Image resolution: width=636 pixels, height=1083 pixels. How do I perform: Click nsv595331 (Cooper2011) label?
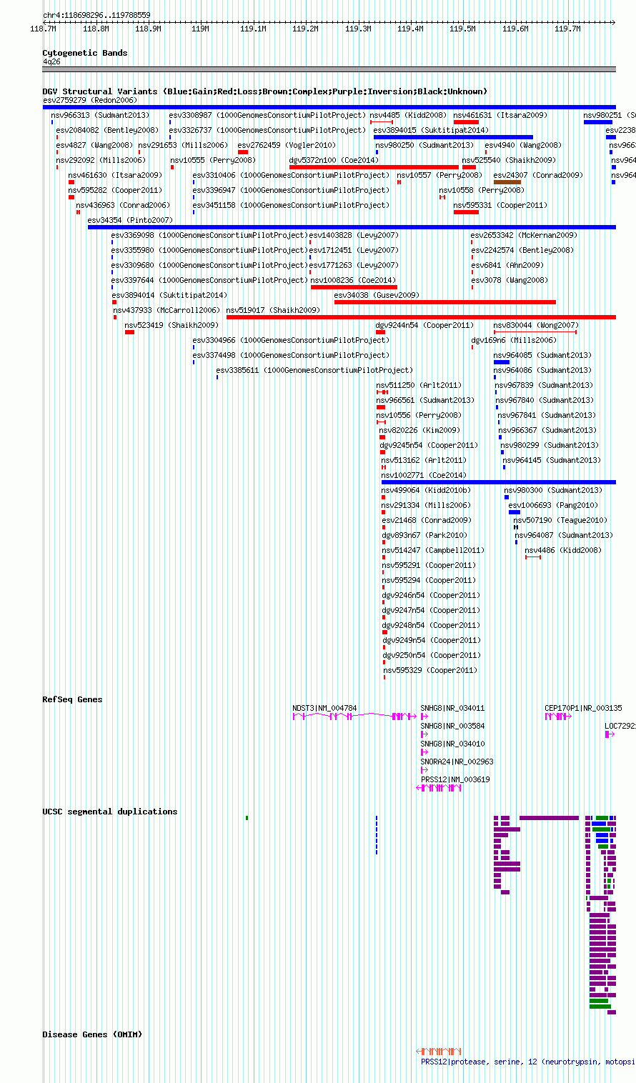pos(500,205)
